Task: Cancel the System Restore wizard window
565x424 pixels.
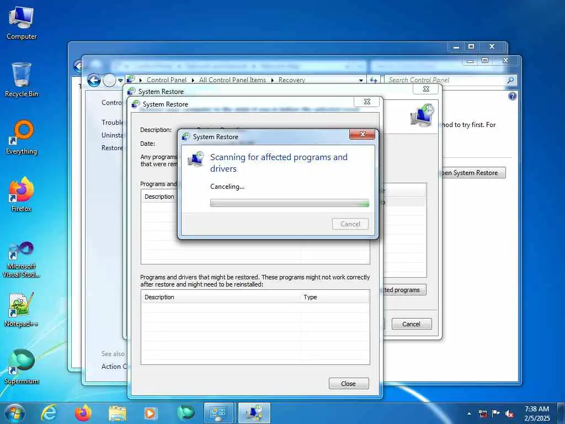Action: 411,324
